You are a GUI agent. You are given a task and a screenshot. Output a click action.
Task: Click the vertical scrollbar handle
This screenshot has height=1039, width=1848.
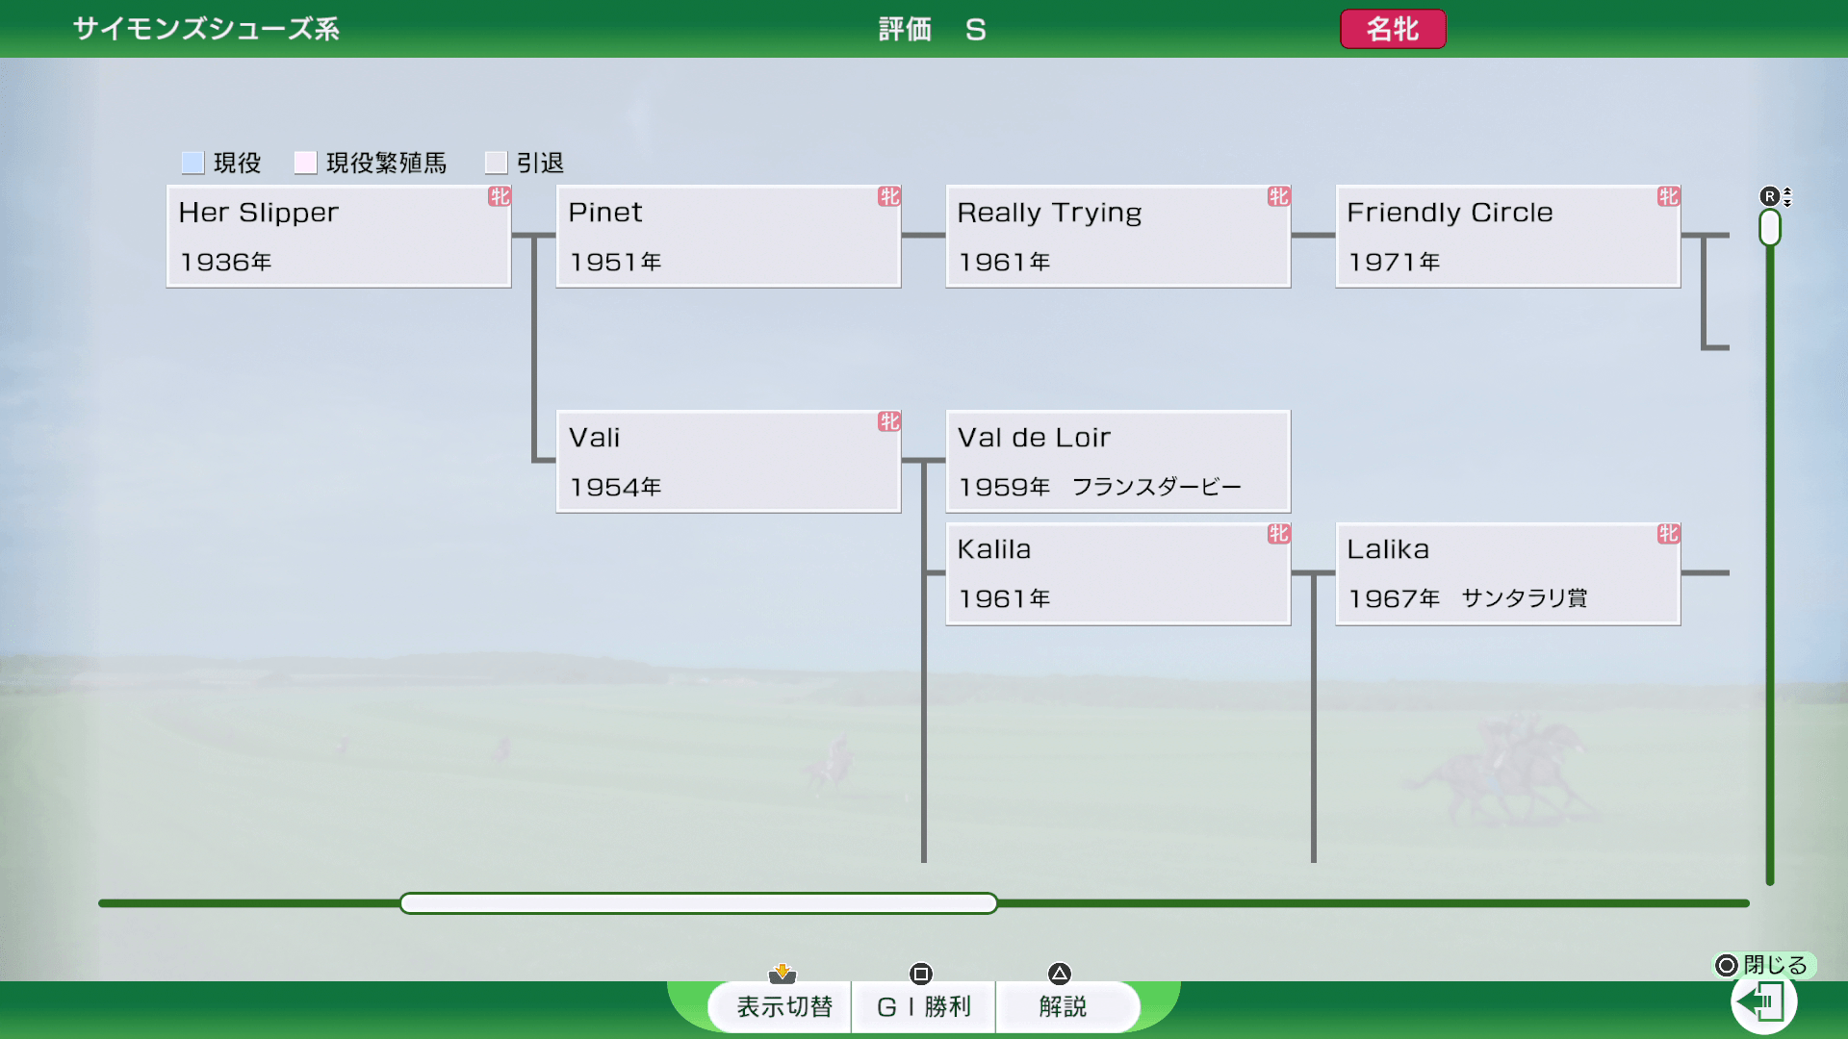(1769, 228)
